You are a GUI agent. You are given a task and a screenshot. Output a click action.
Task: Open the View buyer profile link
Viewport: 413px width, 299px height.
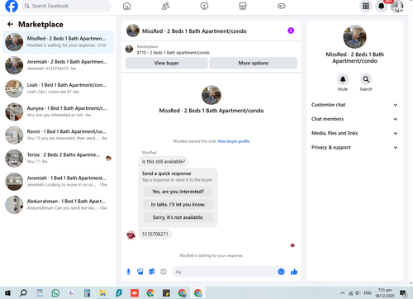234,141
